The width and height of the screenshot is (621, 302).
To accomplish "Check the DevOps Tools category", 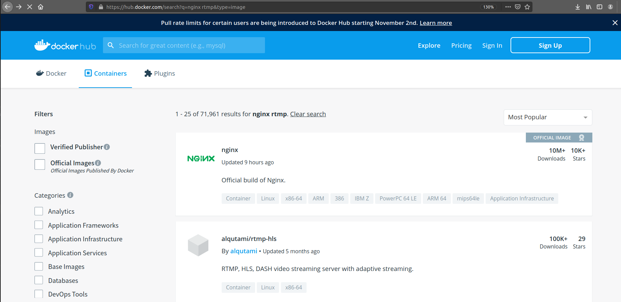I will click(x=39, y=294).
